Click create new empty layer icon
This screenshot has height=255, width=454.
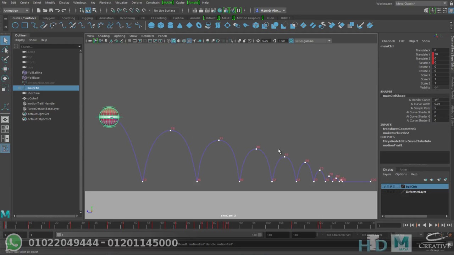pyautogui.click(x=439, y=180)
